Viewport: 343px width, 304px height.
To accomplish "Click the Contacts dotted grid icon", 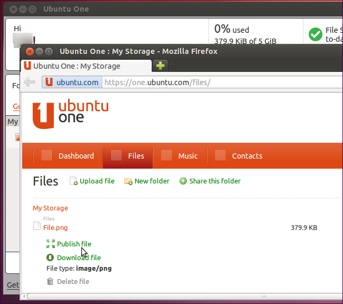I will click(x=220, y=155).
